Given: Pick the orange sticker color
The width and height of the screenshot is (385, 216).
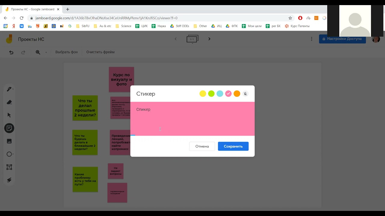Looking at the screenshot, I should click(237, 94).
